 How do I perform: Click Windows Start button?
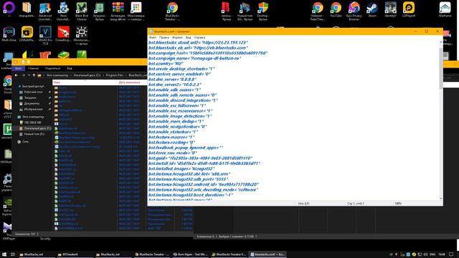[4, 254]
